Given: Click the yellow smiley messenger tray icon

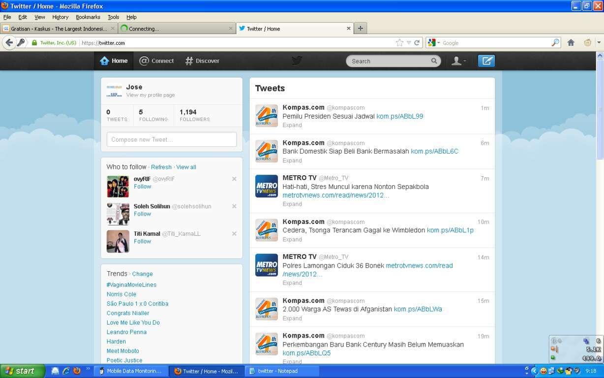Looking at the screenshot, I should (x=544, y=371).
